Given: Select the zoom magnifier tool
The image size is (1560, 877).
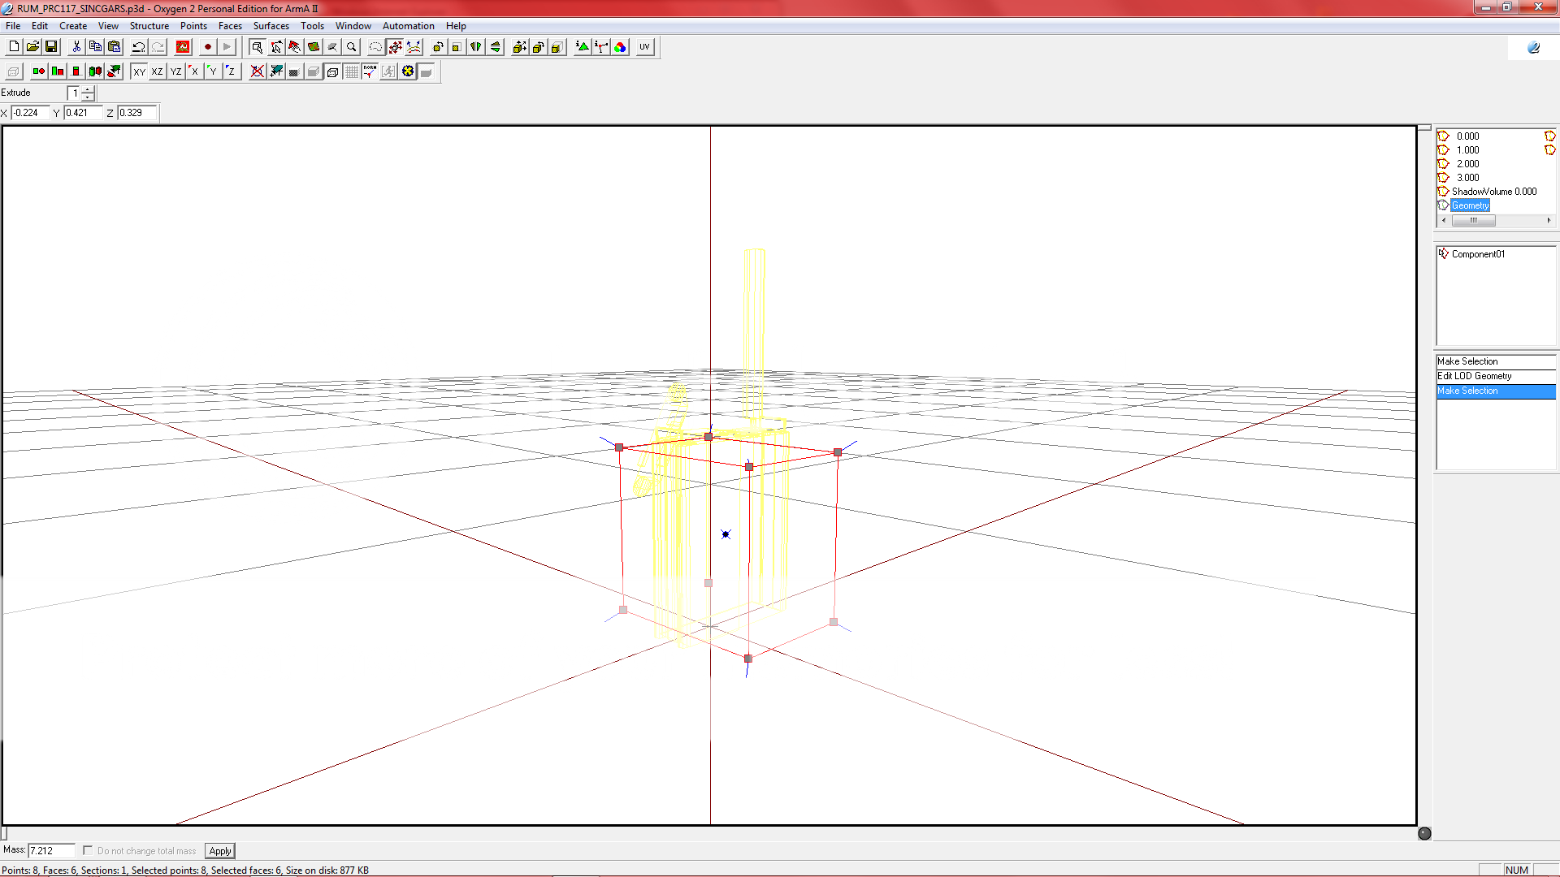Looking at the screenshot, I should pyautogui.click(x=352, y=47).
